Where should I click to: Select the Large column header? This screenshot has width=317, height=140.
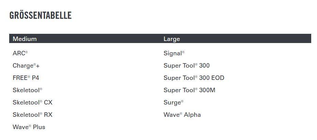(172, 39)
